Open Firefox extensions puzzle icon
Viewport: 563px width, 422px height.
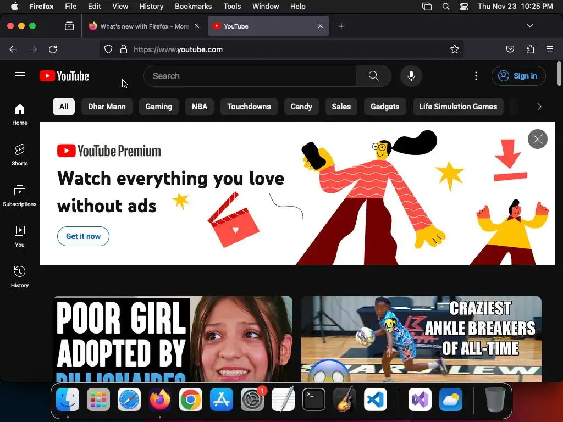530,49
